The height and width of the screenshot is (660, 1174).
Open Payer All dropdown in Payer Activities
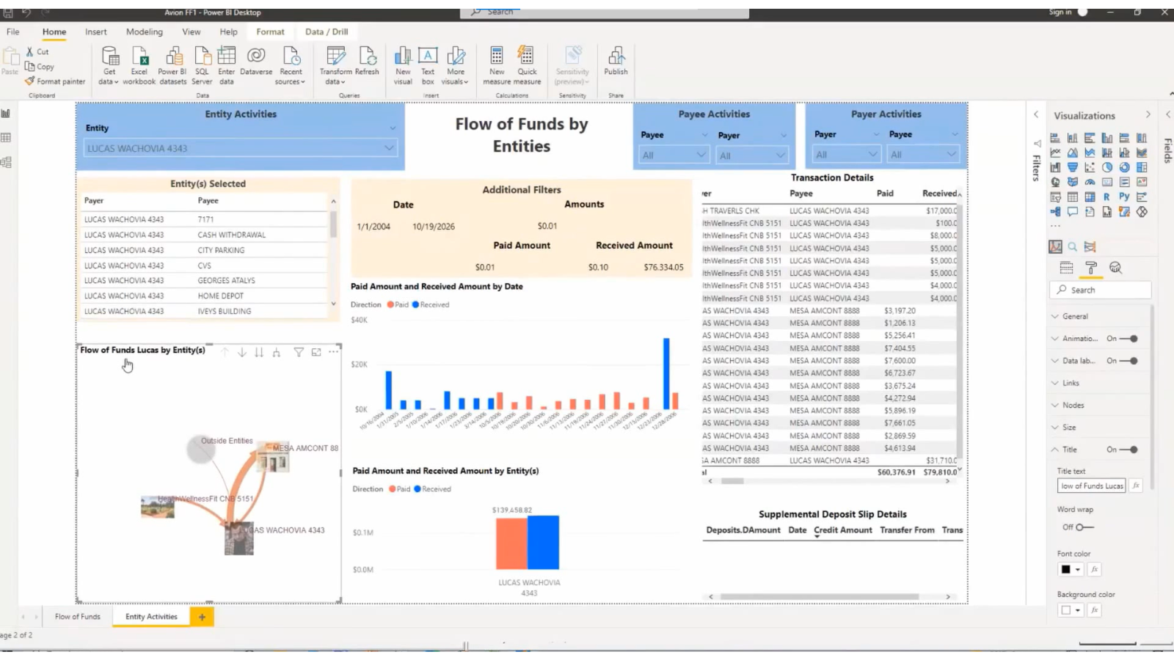point(846,154)
